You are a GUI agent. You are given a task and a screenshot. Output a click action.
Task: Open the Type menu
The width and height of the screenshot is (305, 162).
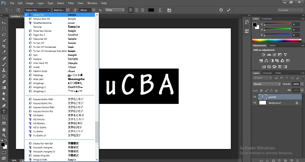(x=50, y=3)
